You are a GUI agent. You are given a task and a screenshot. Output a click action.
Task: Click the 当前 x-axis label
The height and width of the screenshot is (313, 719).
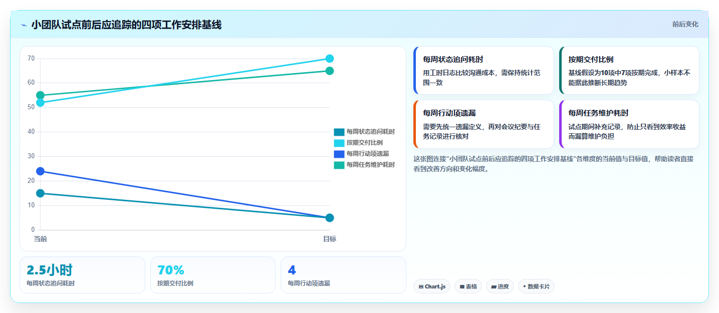[41, 239]
